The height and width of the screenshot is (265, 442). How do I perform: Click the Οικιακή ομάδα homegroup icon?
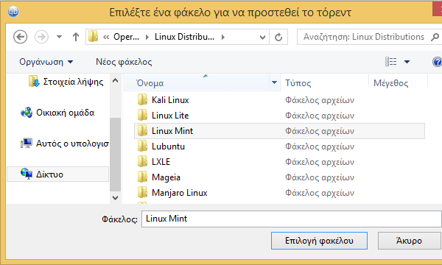(27, 113)
